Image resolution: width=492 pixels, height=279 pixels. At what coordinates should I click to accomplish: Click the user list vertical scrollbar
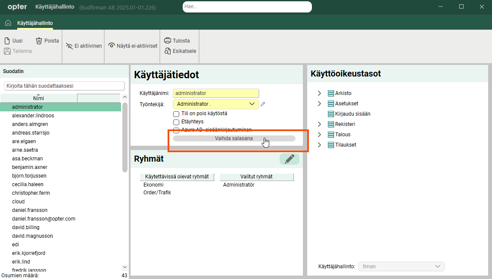pyautogui.click(x=125, y=138)
